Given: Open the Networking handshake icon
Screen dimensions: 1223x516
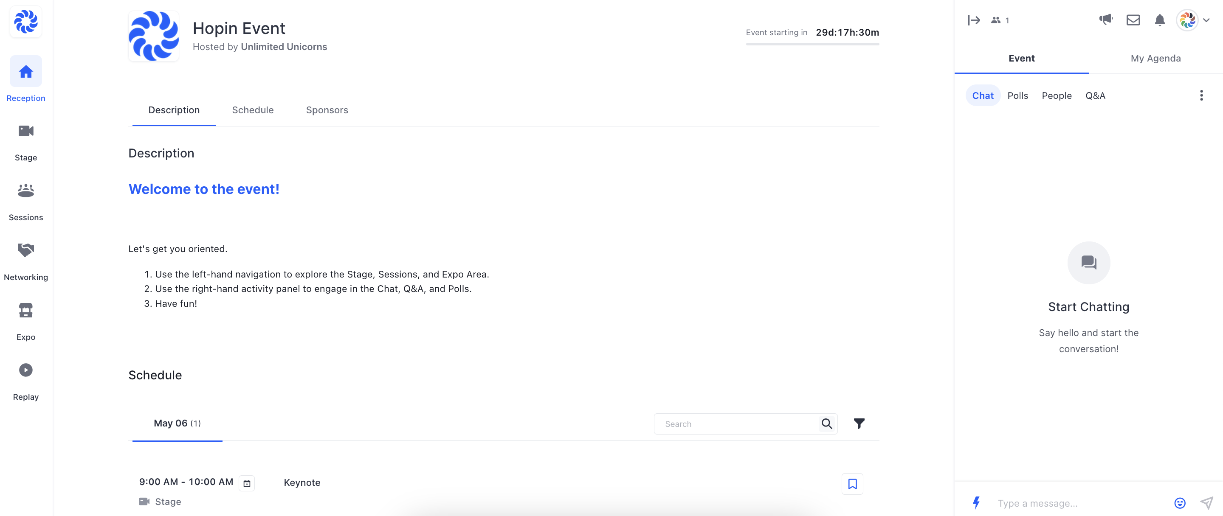Looking at the screenshot, I should coord(25,250).
